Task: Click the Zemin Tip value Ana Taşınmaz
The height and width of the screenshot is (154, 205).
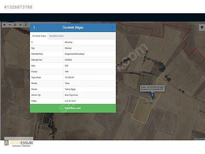Action: [x=71, y=95]
